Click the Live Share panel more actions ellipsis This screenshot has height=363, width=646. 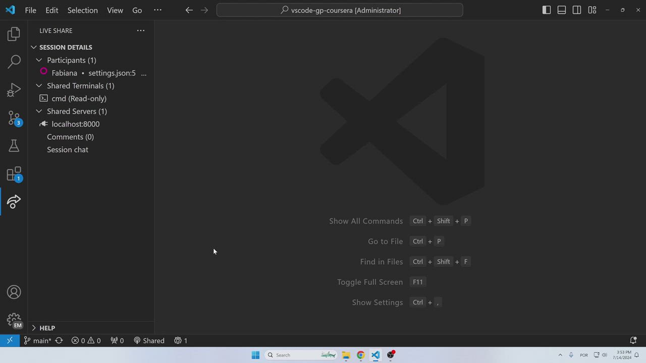coord(141,31)
